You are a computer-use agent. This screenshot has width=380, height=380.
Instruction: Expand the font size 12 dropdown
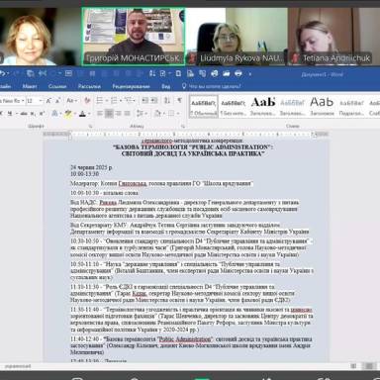[41, 101]
